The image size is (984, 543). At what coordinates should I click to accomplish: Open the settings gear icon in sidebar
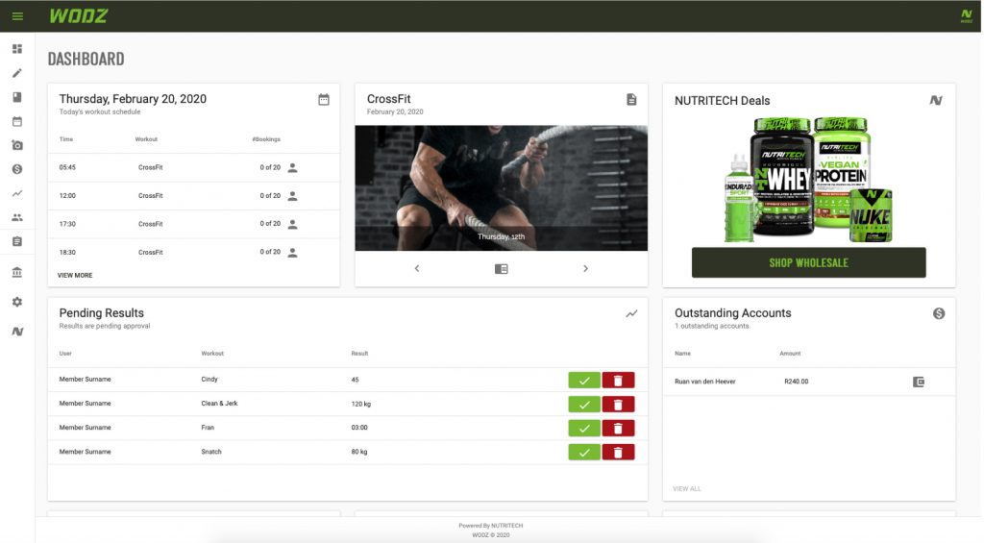[x=17, y=302]
